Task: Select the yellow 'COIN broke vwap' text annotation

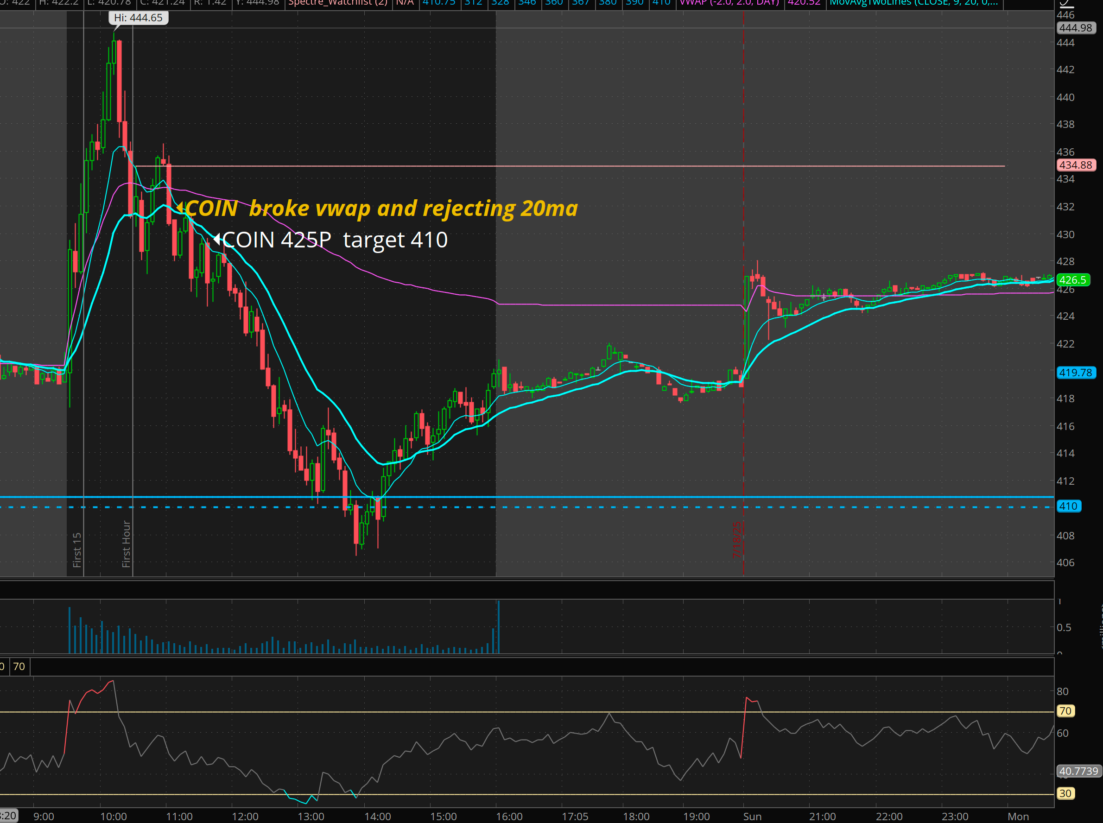Action: point(381,208)
